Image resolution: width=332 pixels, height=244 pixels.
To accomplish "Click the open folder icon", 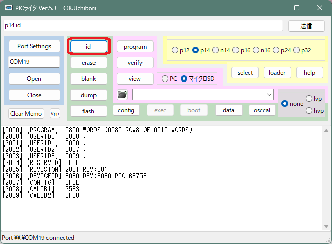I will (122, 95).
